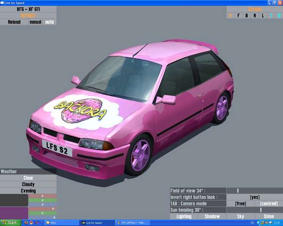Choose Clear weather
The image size is (283, 226).
[28, 178]
